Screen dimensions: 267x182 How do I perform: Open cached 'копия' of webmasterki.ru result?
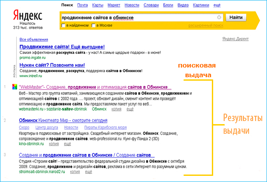click(116, 109)
